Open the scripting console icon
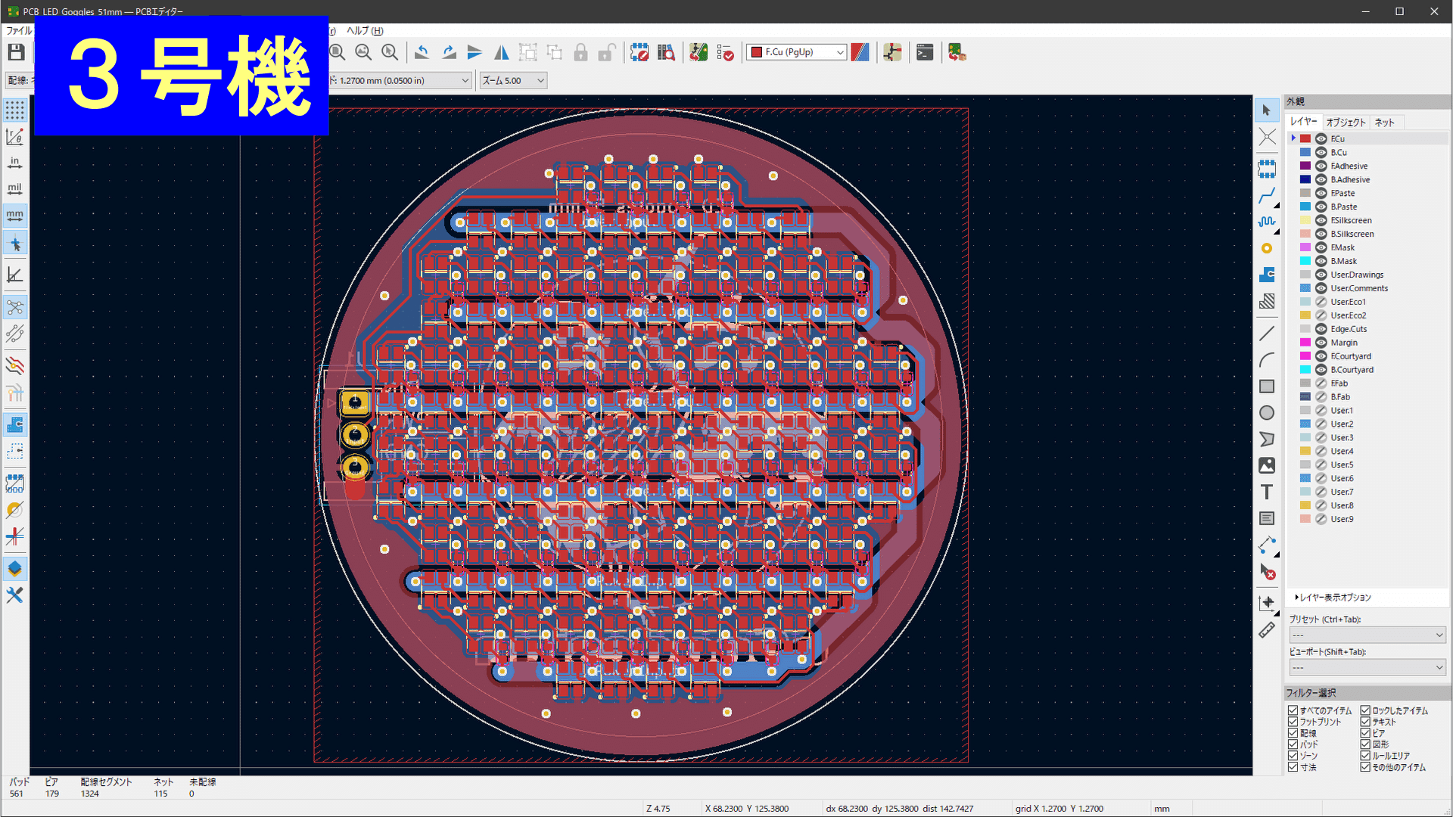This screenshot has height=817, width=1453. (x=924, y=52)
